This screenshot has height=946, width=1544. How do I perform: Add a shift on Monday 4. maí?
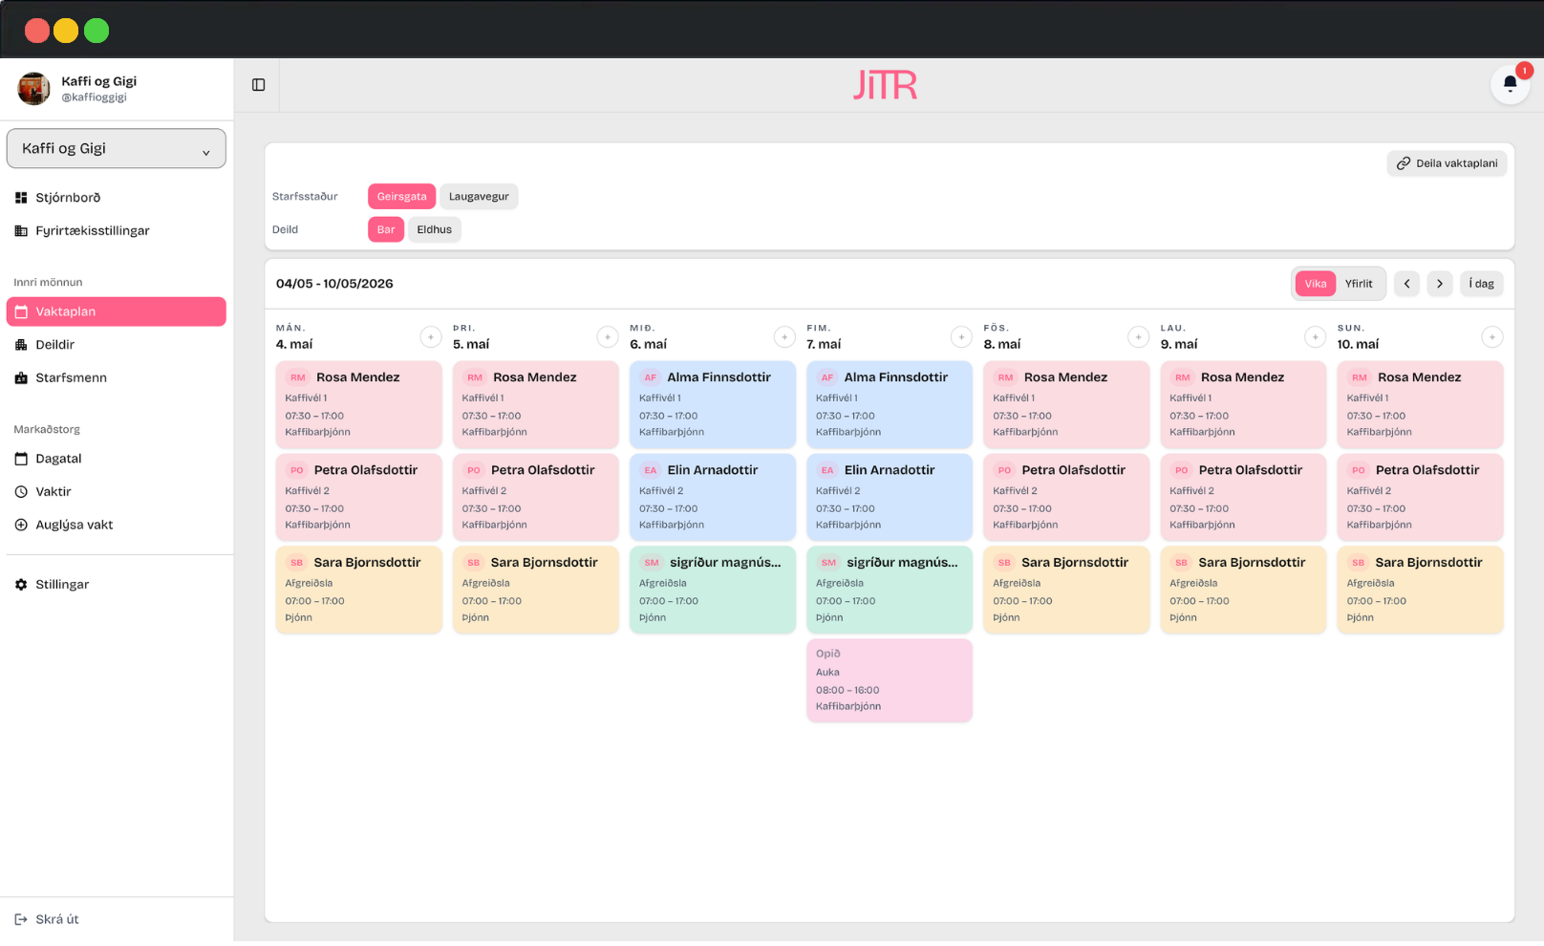(431, 336)
